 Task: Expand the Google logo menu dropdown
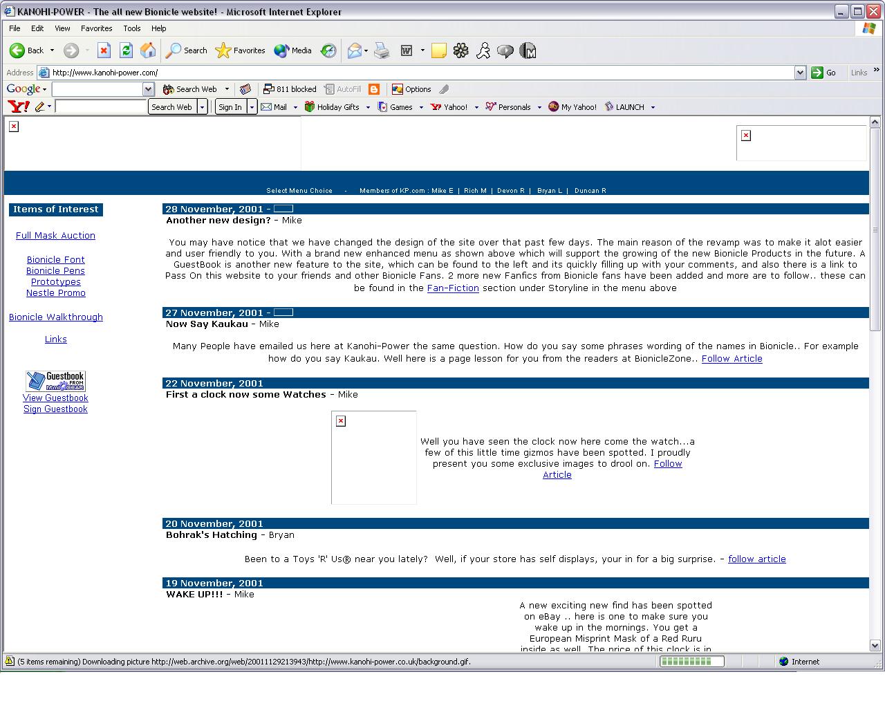click(44, 89)
